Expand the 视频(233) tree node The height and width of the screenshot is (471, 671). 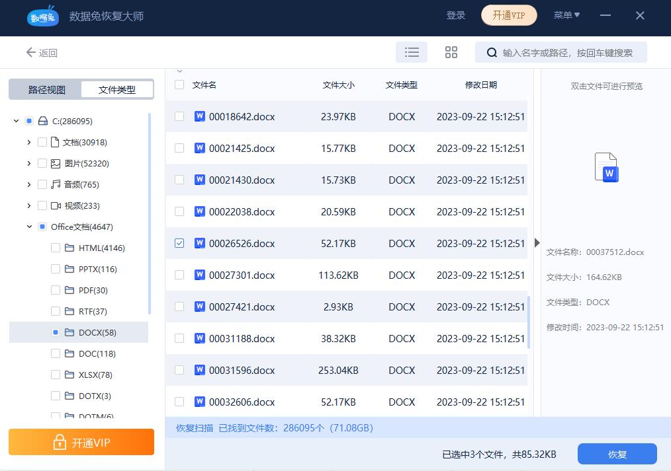pyautogui.click(x=28, y=205)
